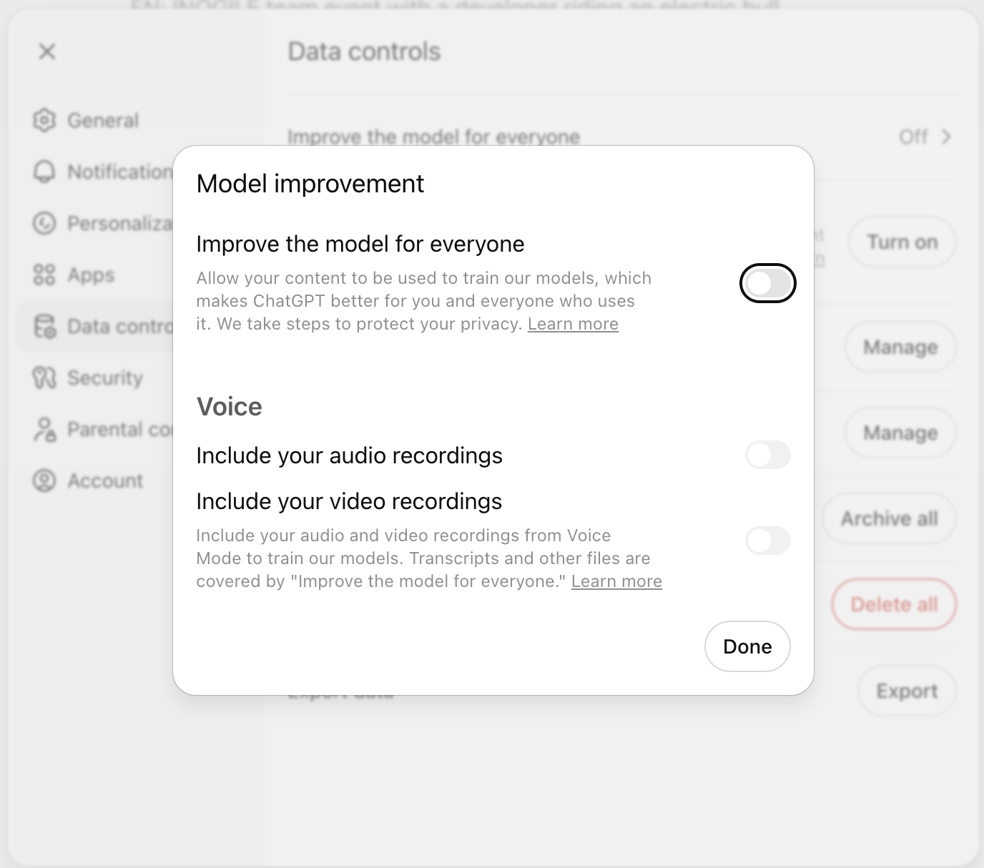Click the Personalization clock icon

click(44, 223)
